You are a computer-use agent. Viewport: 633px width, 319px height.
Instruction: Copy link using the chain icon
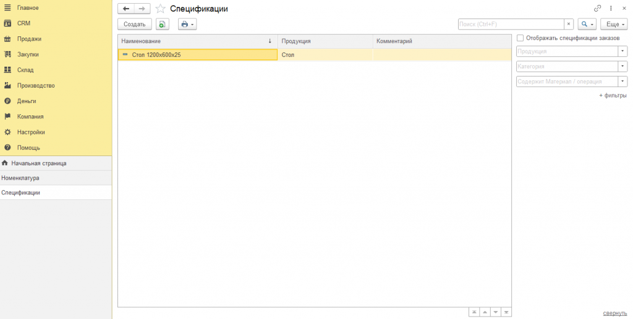[x=598, y=8]
